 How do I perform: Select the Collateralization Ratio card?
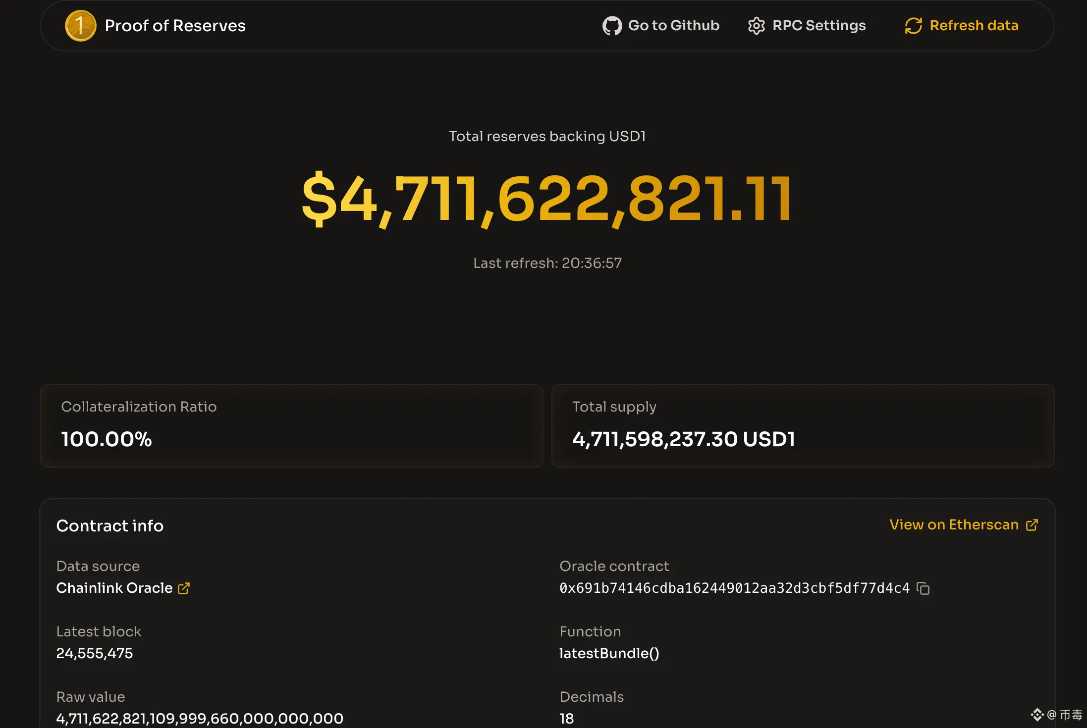pyautogui.click(x=291, y=426)
